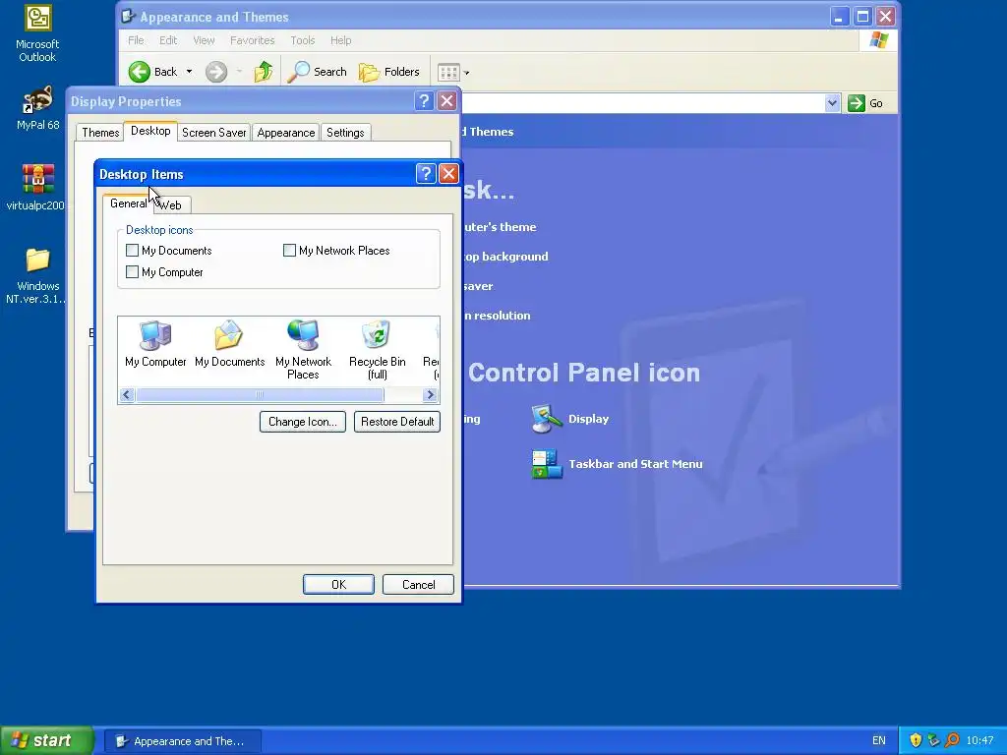Select the My Documents icon in the icon list
Viewport: 1007px width, 755px height.
[x=229, y=345]
